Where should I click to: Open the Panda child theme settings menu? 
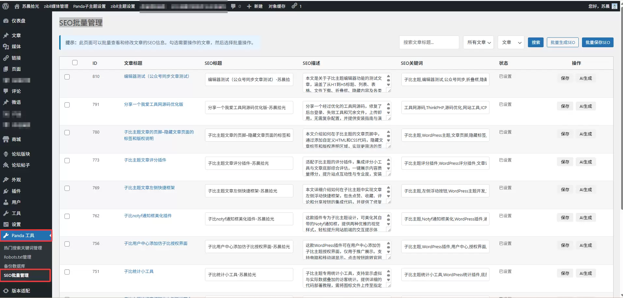(x=89, y=6)
